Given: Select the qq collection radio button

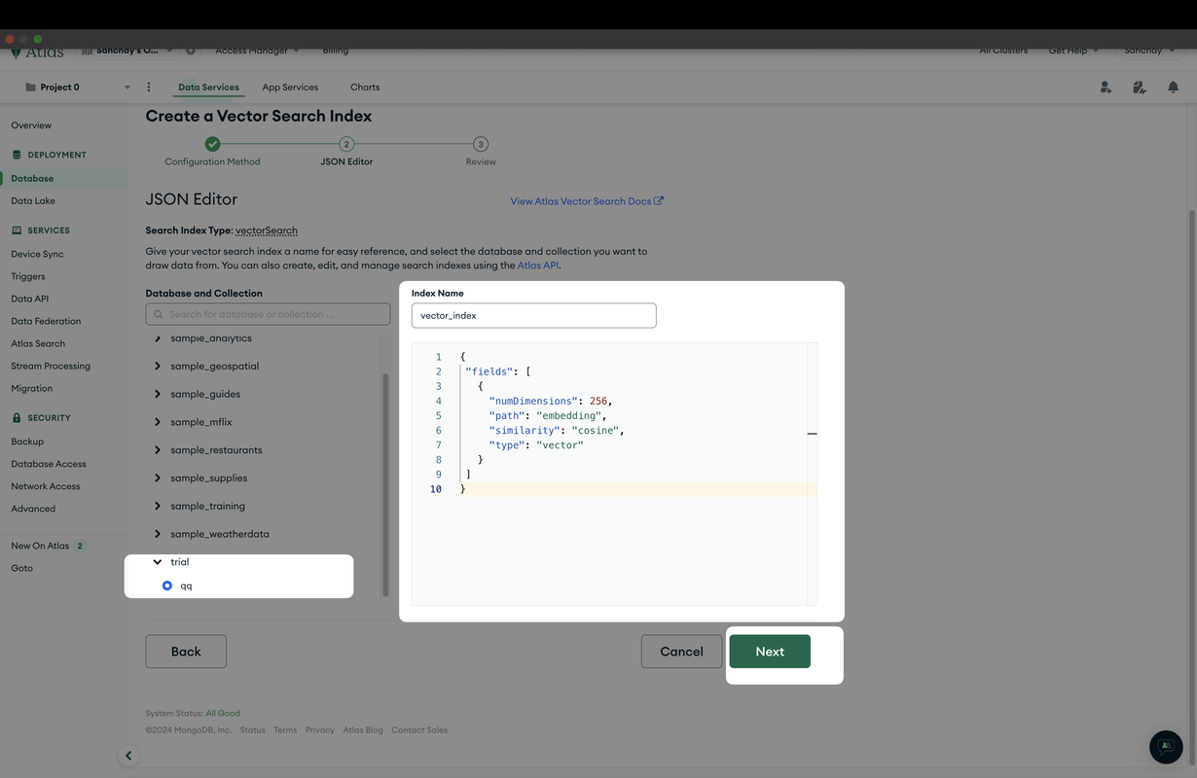Looking at the screenshot, I should click(x=167, y=585).
